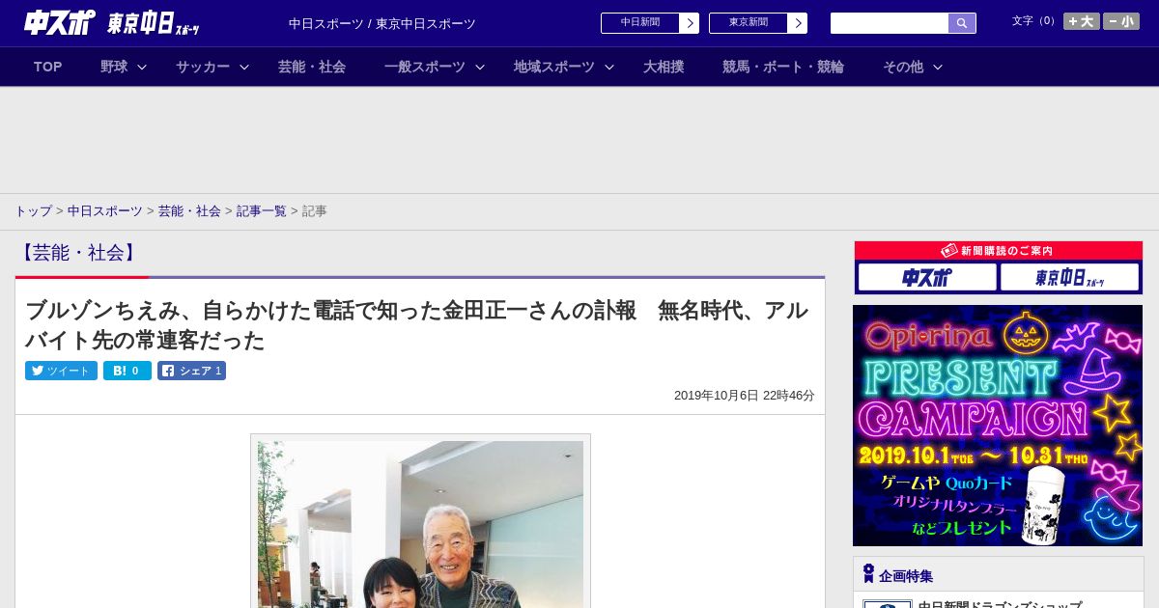Expand the サッカー menu dropdown
This screenshot has height=608, width=1159.
pyautogui.click(x=212, y=67)
